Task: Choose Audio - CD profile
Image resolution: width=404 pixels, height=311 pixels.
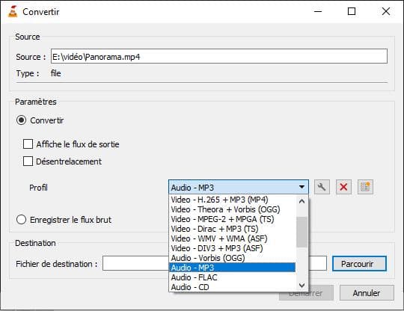Action: (x=233, y=287)
